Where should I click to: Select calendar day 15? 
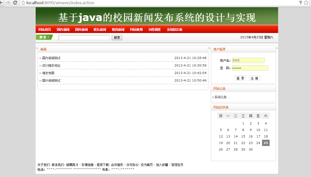pos(243,136)
